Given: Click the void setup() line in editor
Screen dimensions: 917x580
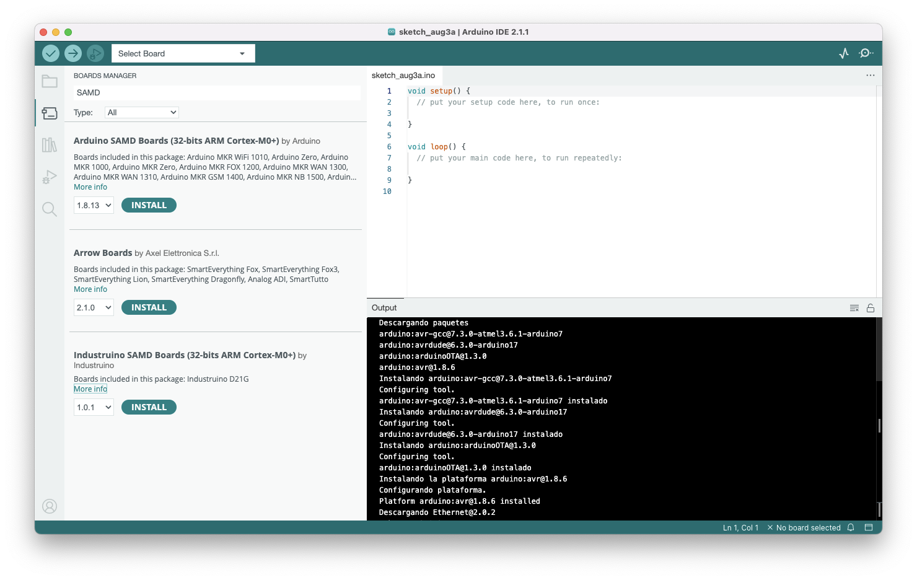Looking at the screenshot, I should point(439,91).
